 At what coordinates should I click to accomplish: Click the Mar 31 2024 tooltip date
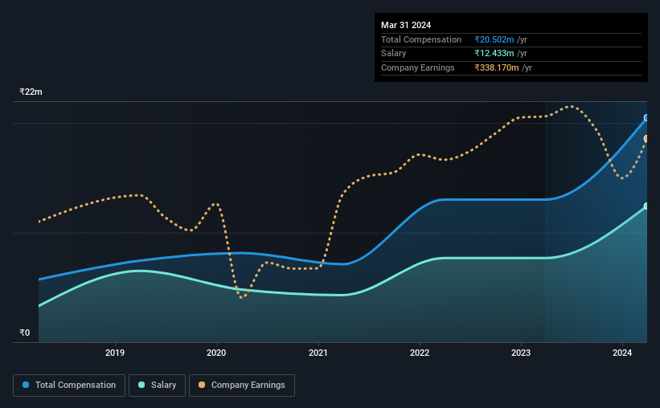[406, 25]
